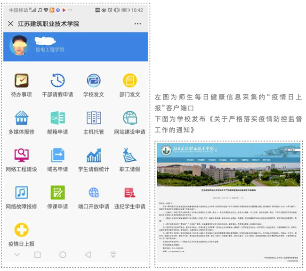The image size is (306, 271).
Task: Open 学校发文 folder icon
Action: pos(94,81)
